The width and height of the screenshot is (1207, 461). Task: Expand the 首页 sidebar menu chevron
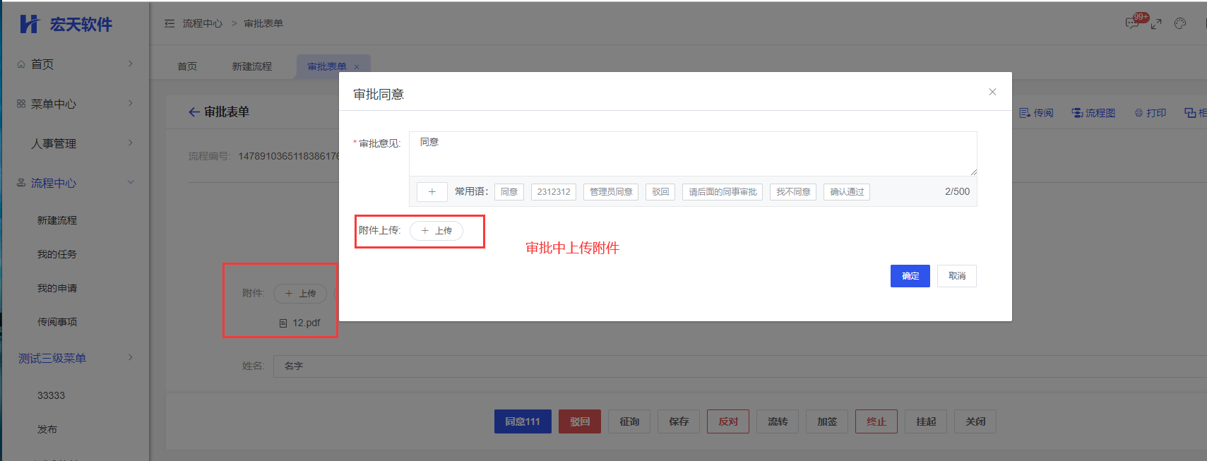(130, 64)
